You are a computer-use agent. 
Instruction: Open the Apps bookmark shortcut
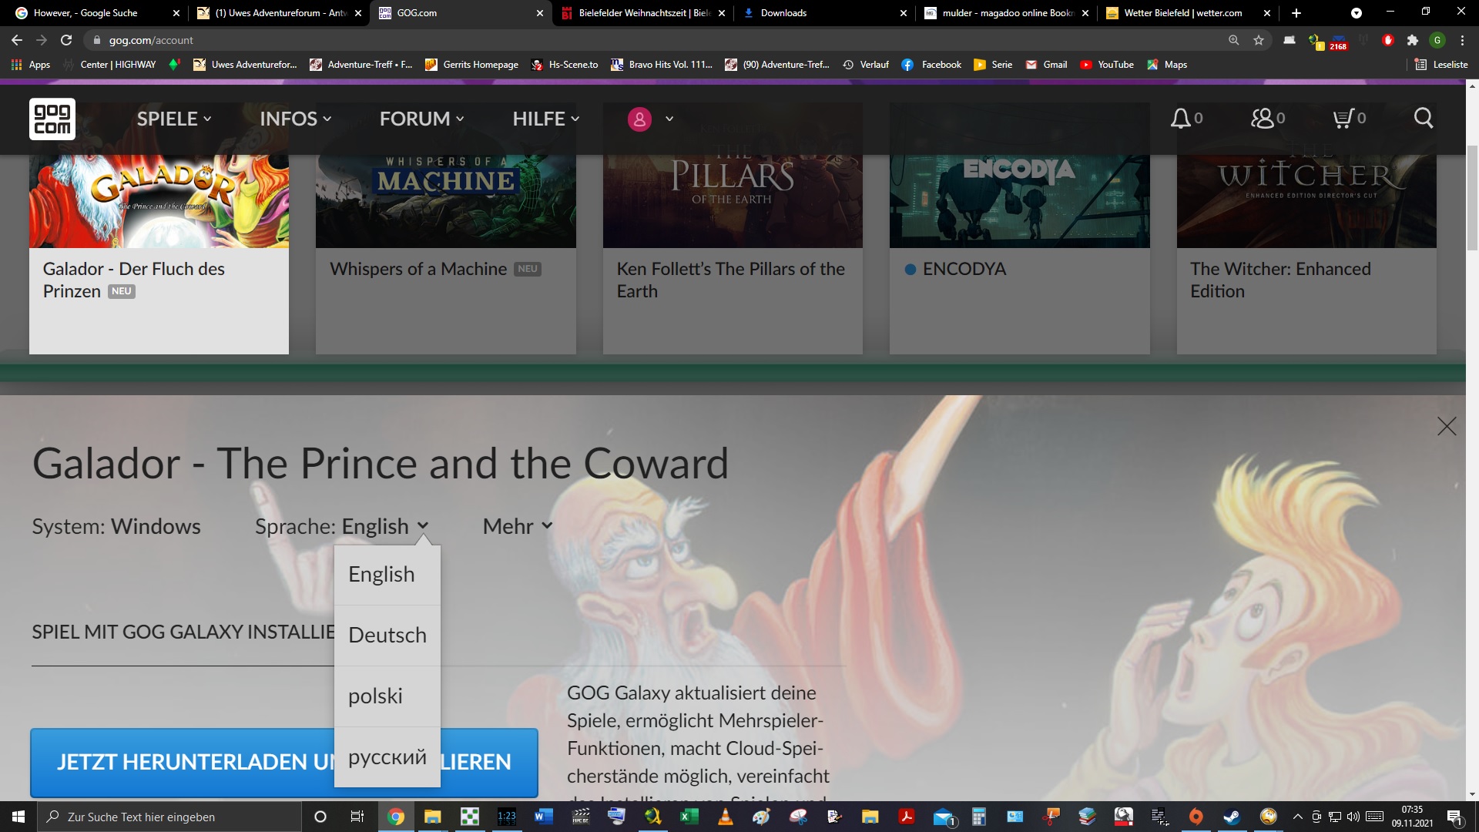click(31, 65)
